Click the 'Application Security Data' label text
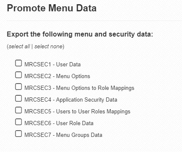The width and height of the screenshot is (182, 152). [x=86, y=100]
